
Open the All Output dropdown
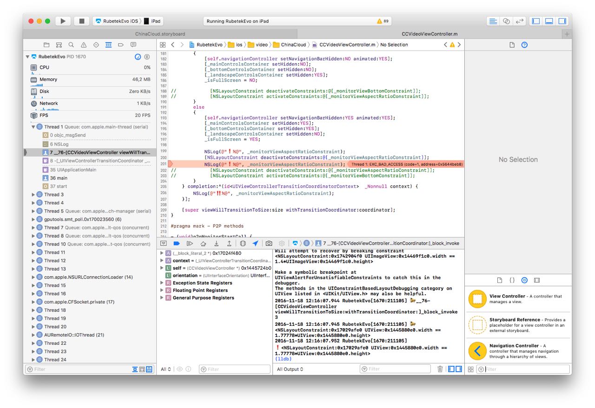[290, 369]
